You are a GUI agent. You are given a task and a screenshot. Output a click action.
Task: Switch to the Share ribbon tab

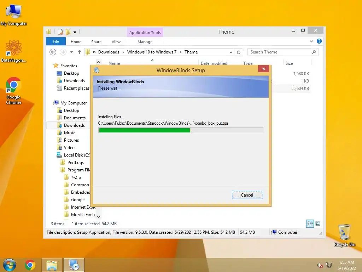click(x=96, y=42)
